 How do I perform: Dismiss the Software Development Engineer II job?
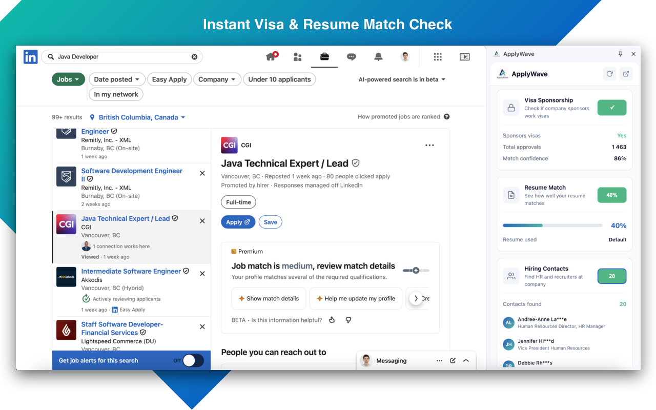pyautogui.click(x=202, y=174)
